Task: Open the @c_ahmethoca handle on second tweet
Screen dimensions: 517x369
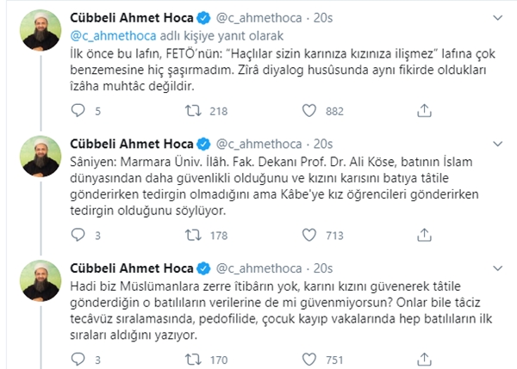Action: 258,144
